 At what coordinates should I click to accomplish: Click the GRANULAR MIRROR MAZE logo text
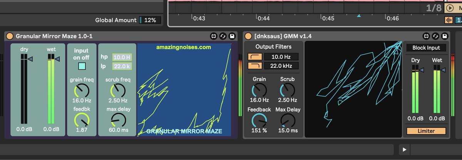pos(184,131)
